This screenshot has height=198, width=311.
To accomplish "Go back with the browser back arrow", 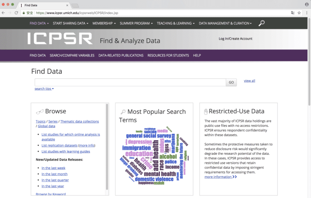I will click(3, 13).
